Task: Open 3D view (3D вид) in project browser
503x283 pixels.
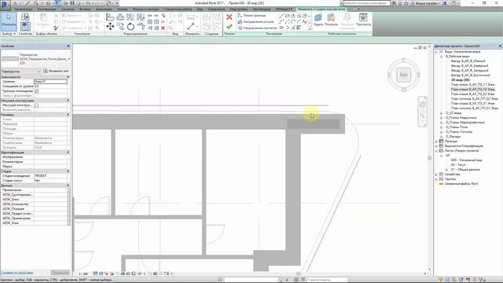Action: pos(461,80)
